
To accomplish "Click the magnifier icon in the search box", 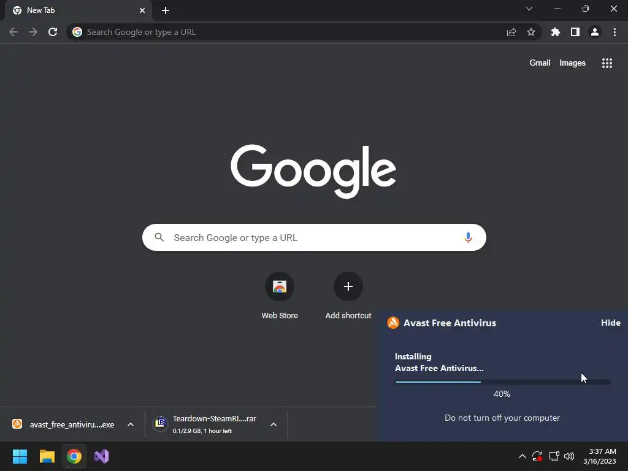I will pyautogui.click(x=159, y=237).
